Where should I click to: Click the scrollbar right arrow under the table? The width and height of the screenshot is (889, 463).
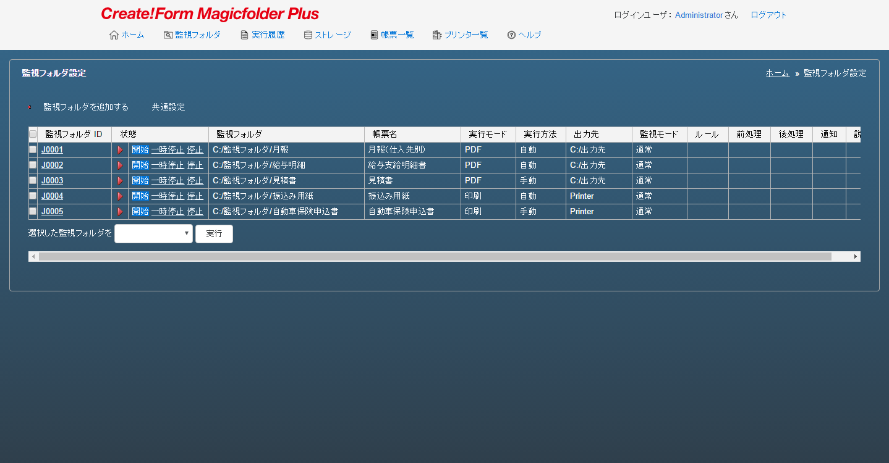[x=856, y=256]
